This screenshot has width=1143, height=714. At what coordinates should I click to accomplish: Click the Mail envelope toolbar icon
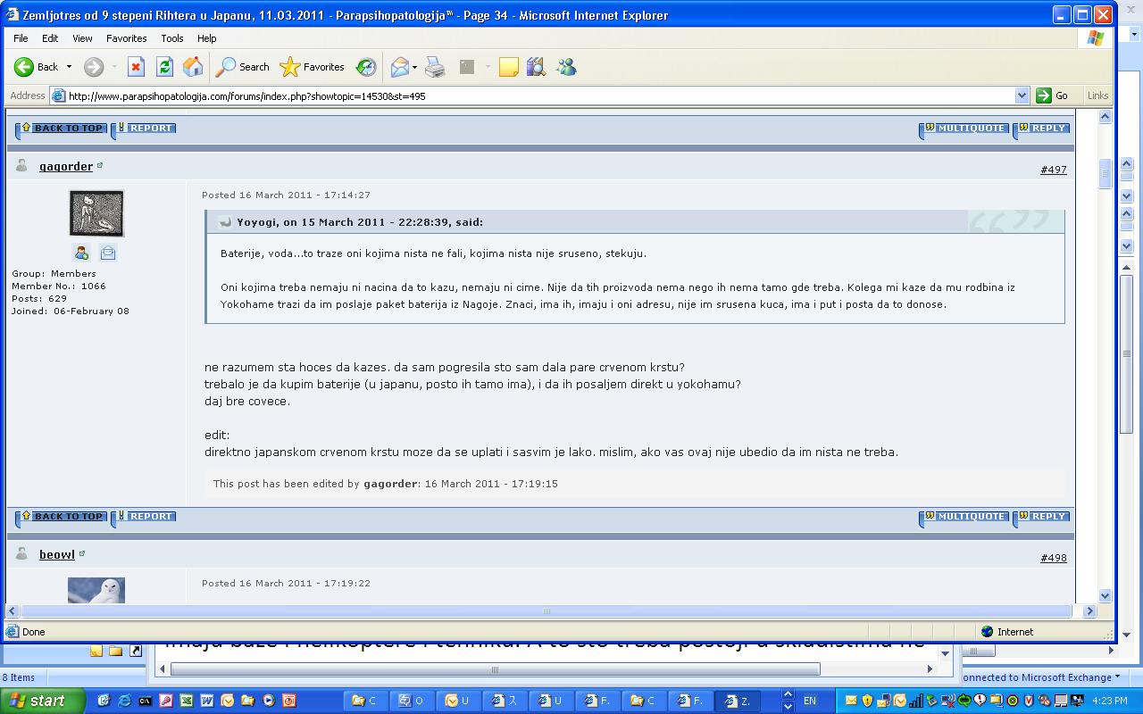(400, 67)
